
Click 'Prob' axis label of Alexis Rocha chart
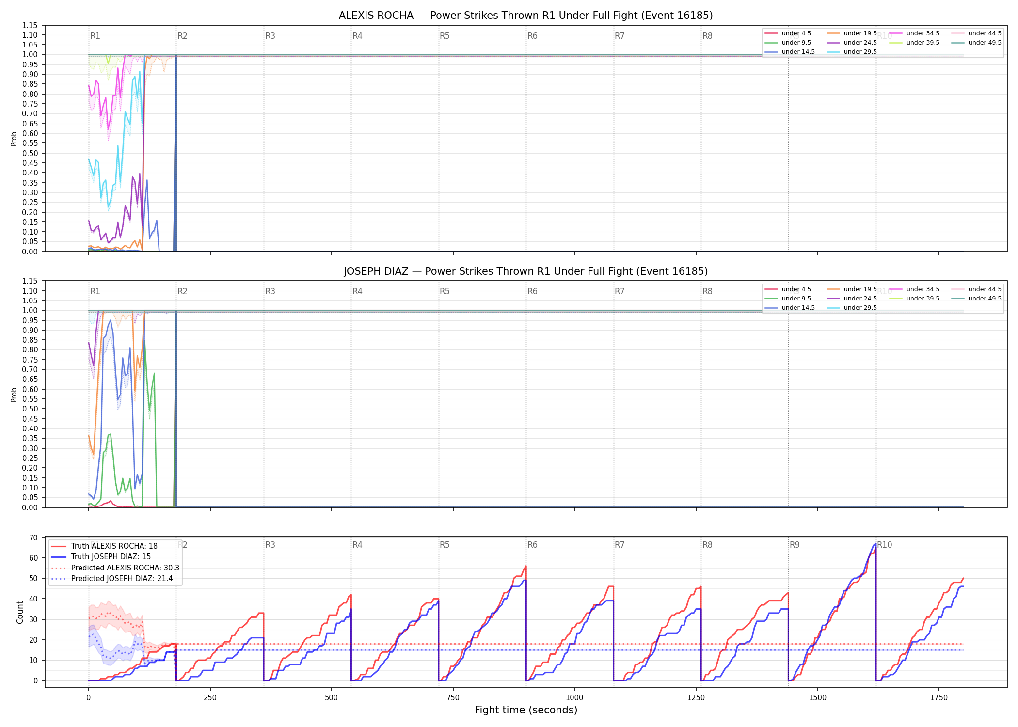tap(14, 139)
